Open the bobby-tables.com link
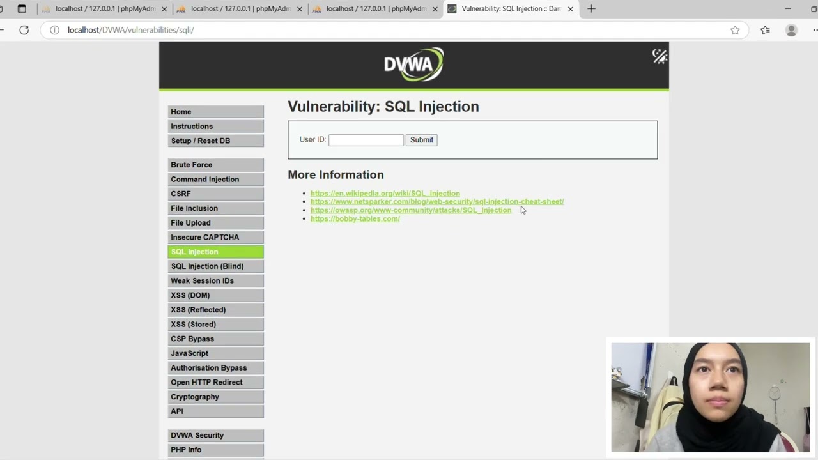 (355, 218)
